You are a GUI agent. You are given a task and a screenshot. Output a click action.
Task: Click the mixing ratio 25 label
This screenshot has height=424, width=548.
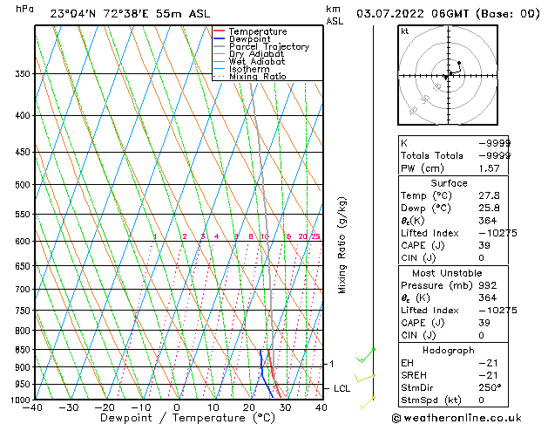pos(315,236)
